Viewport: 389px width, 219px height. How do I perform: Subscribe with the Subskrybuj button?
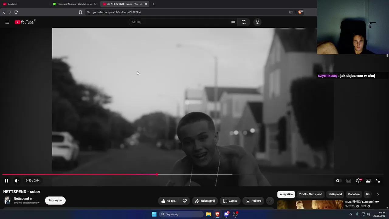[55, 200]
